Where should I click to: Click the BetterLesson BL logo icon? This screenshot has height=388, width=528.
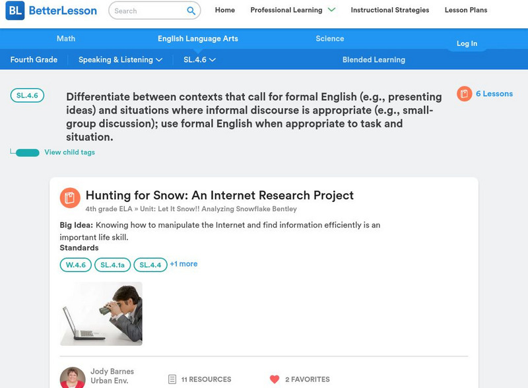(15, 11)
